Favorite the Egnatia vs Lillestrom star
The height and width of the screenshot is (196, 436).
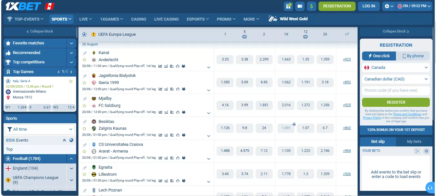85,174
